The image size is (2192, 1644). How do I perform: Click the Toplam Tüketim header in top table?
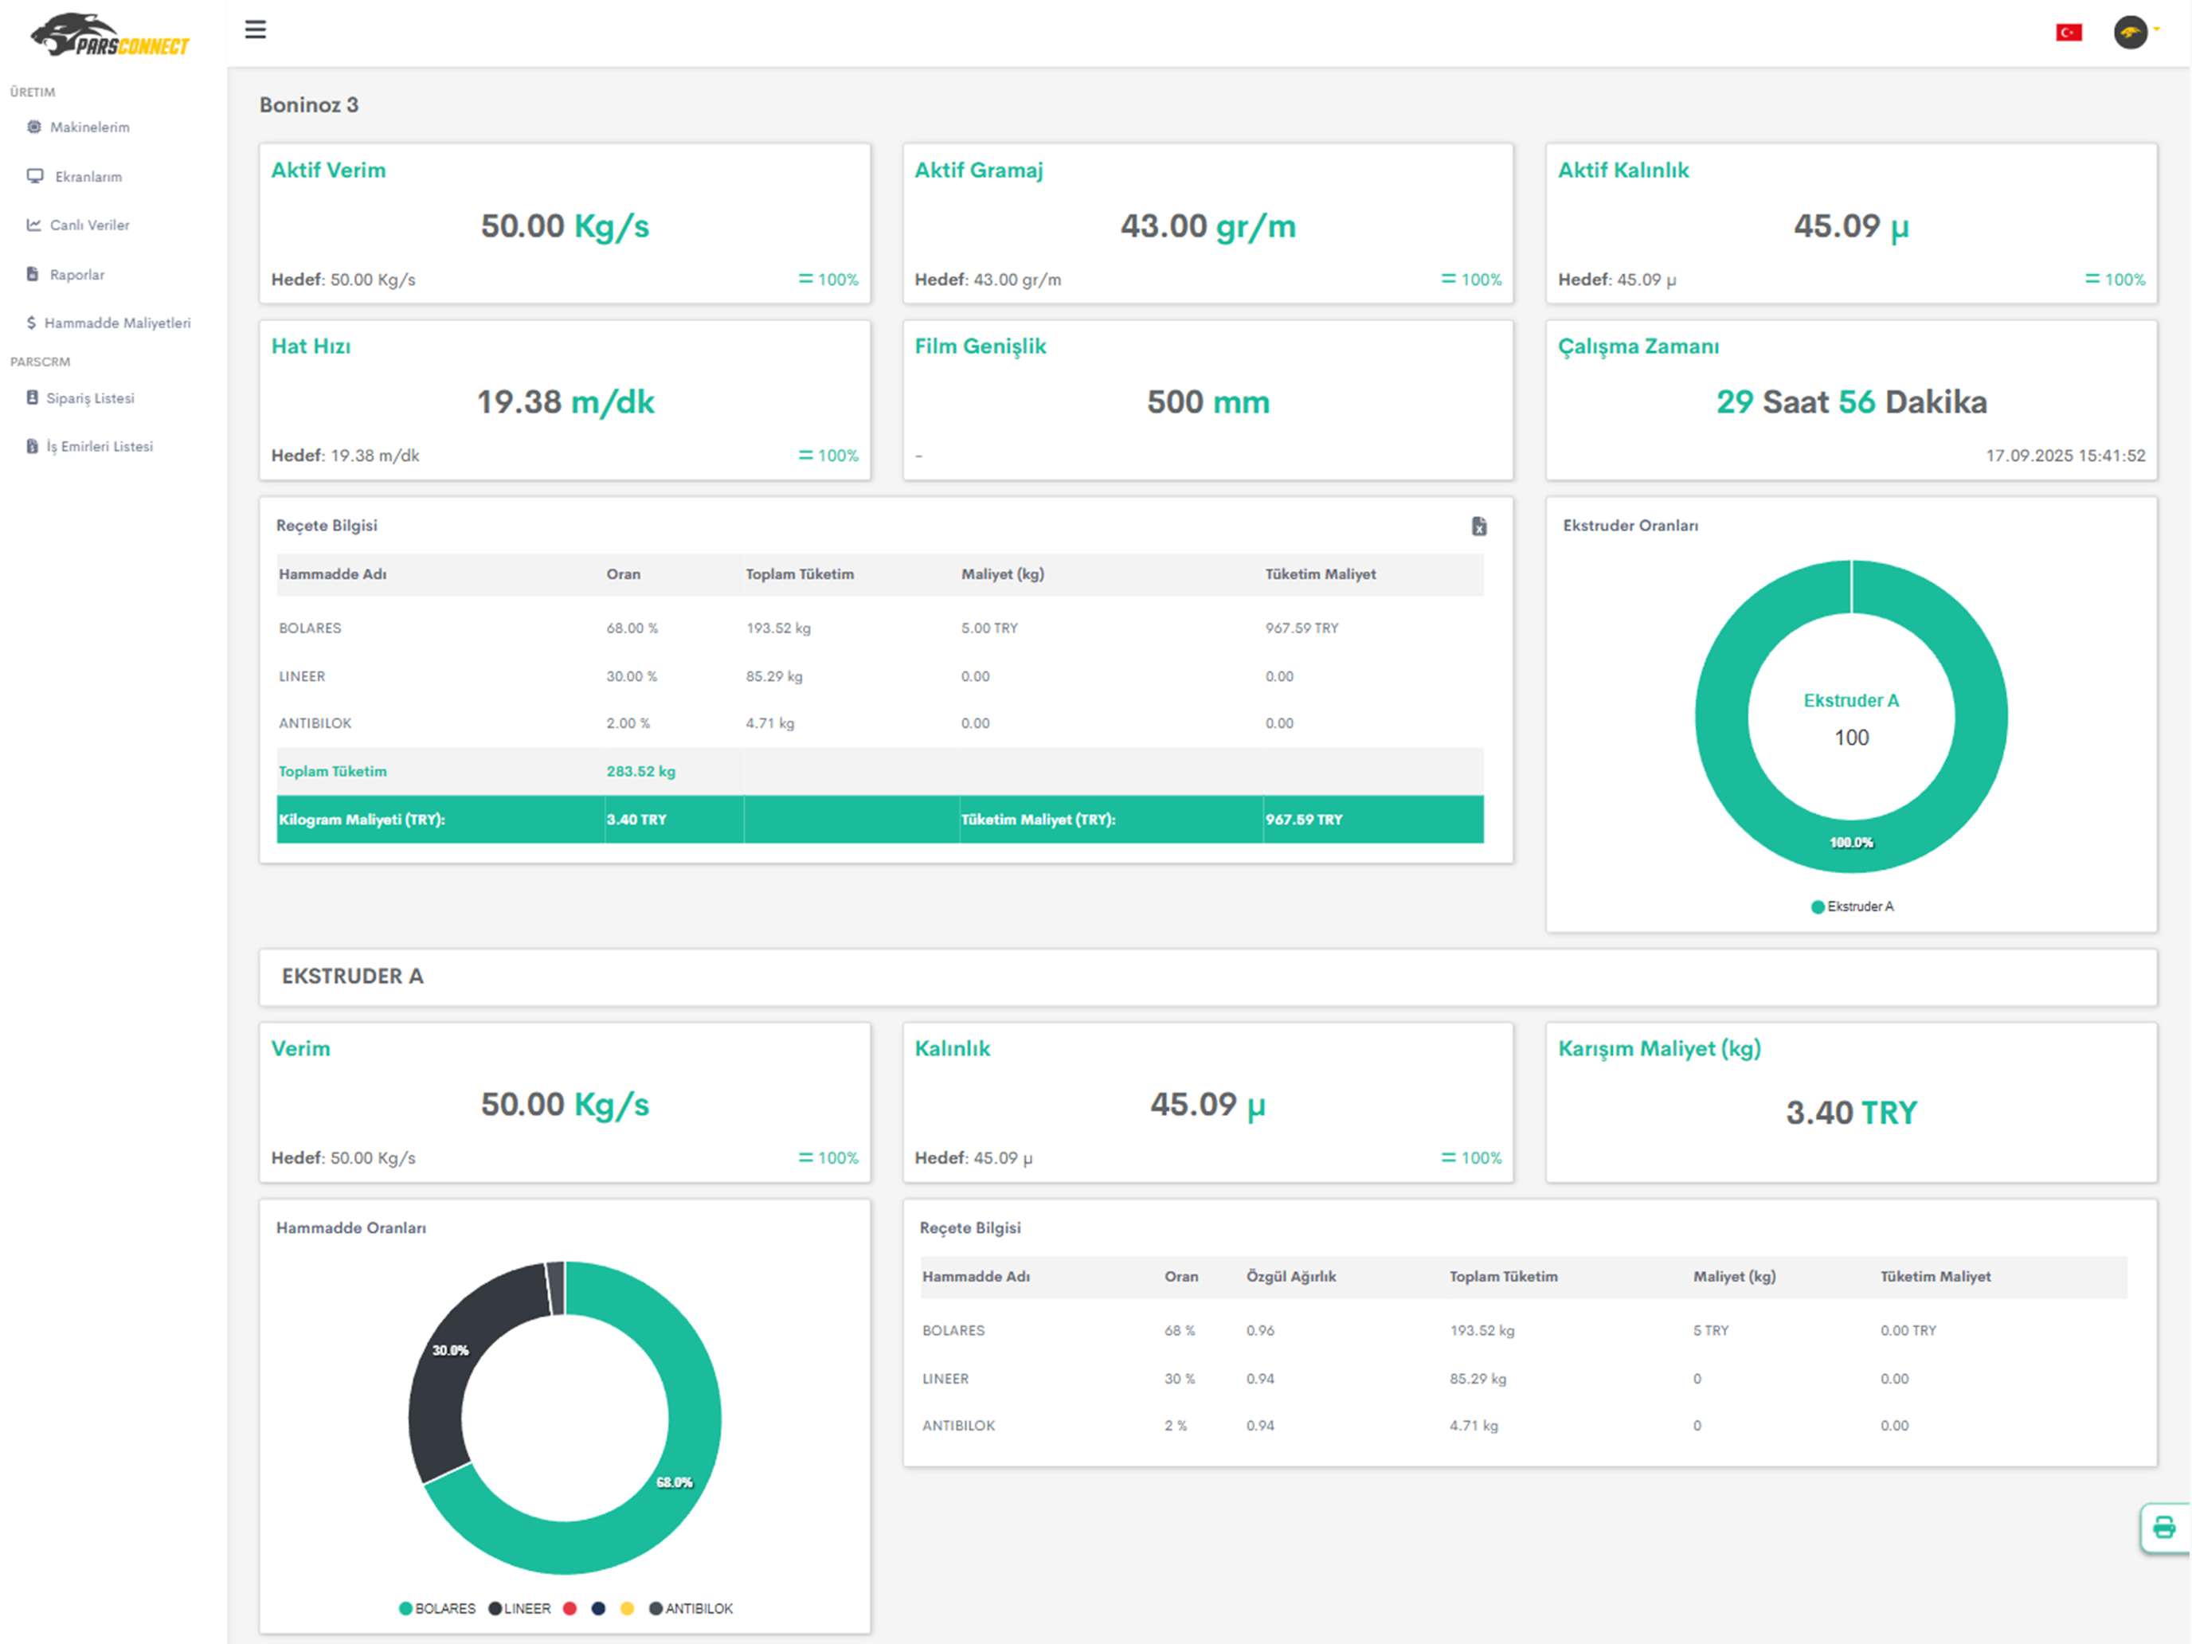coord(800,575)
